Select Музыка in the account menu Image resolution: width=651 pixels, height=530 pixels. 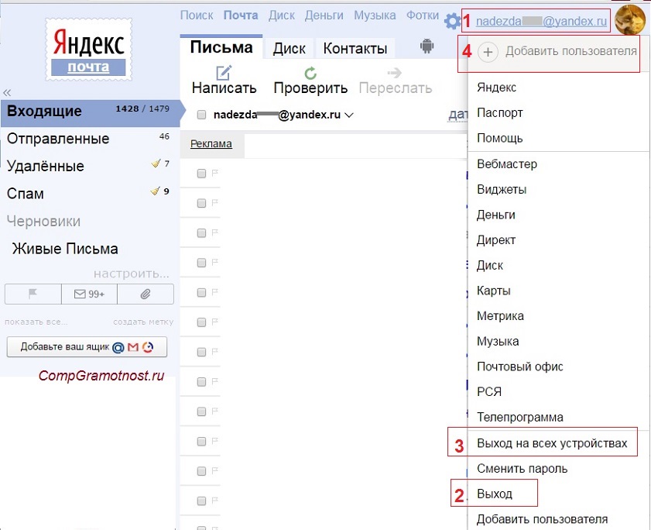498,342
